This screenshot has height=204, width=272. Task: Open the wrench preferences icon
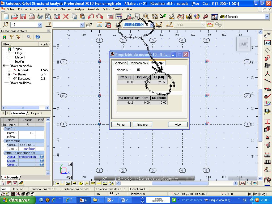[x=205, y=17]
